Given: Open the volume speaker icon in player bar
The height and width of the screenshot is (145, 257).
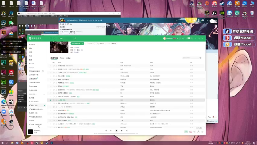Looking at the screenshot, I should pyautogui.click(x=194, y=132).
